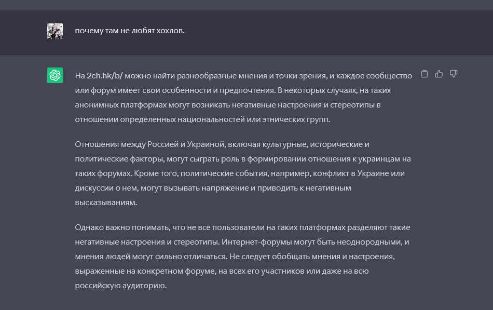493x310 pixels.
Task: Click the user's profile avatar image
Action: (x=55, y=31)
